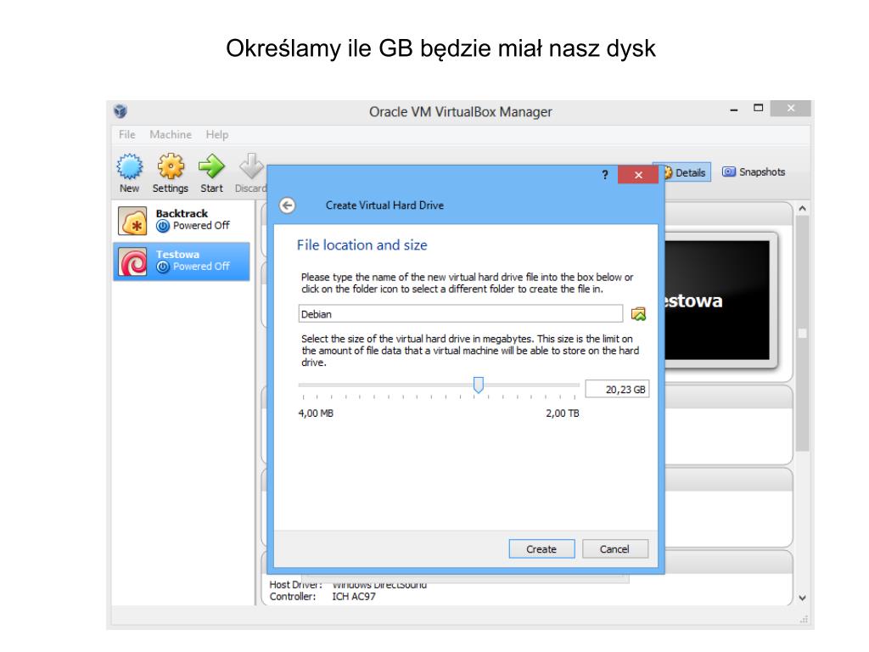Click the window resize grip corner
The image size is (869, 652).
805,619
